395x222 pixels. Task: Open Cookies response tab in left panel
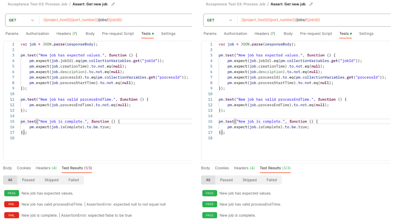coord(24,168)
